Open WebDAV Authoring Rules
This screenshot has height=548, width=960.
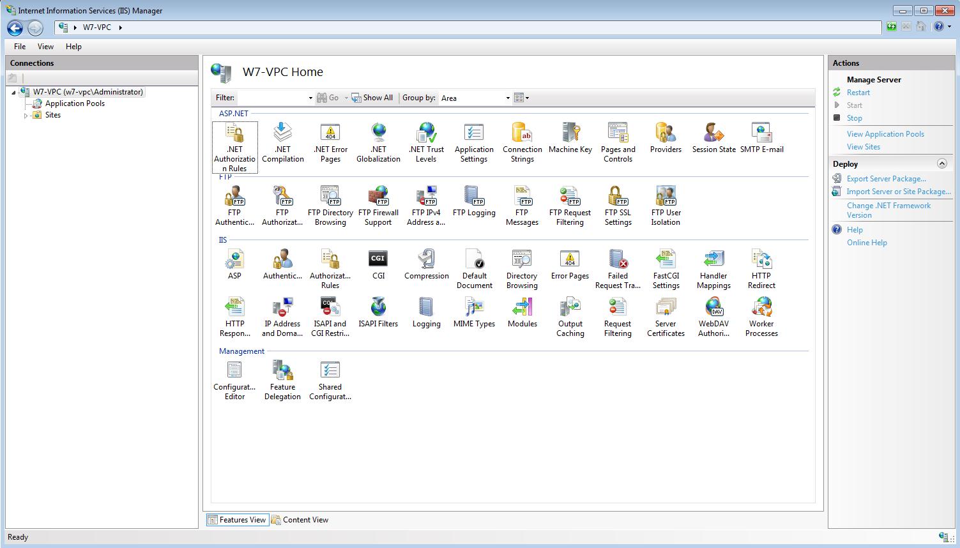pos(713,314)
